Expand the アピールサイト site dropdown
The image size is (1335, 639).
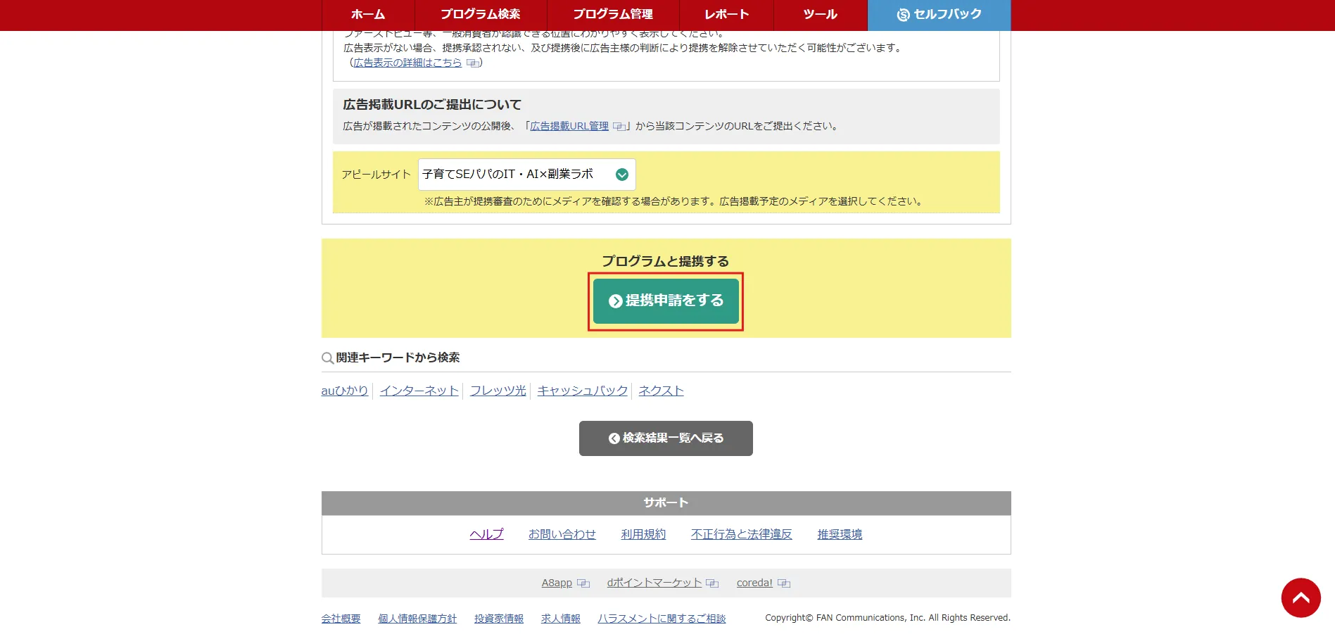[526, 175]
